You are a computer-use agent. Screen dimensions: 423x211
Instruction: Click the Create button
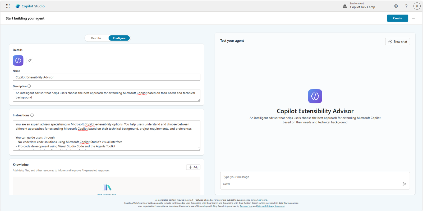tap(397, 18)
